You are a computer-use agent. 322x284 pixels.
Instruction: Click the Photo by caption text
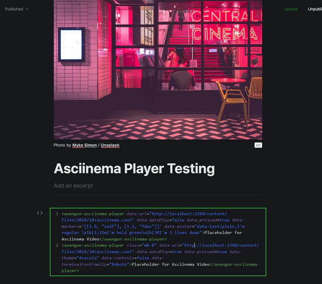pos(62,145)
